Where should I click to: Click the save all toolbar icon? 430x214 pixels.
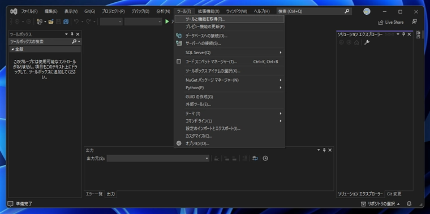(66, 21)
